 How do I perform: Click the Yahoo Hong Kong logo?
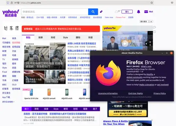(11, 13)
